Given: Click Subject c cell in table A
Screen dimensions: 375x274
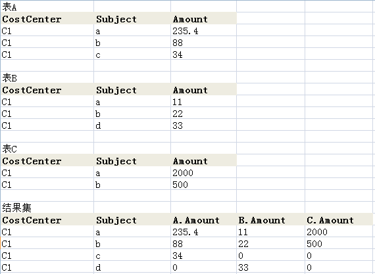Looking at the screenshot, I should (x=132, y=54).
